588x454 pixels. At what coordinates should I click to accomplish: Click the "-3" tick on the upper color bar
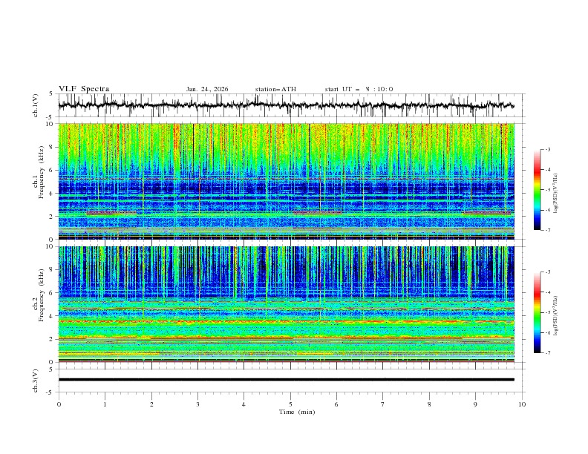[547, 149]
